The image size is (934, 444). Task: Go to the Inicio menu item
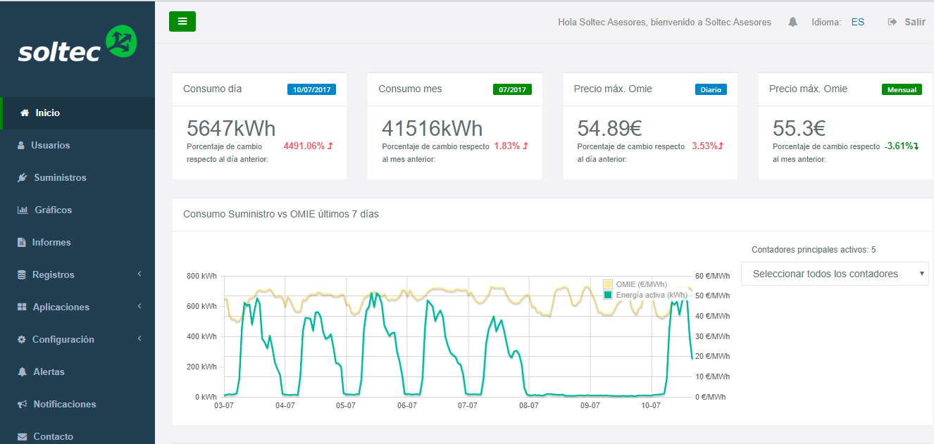pos(48,113)
